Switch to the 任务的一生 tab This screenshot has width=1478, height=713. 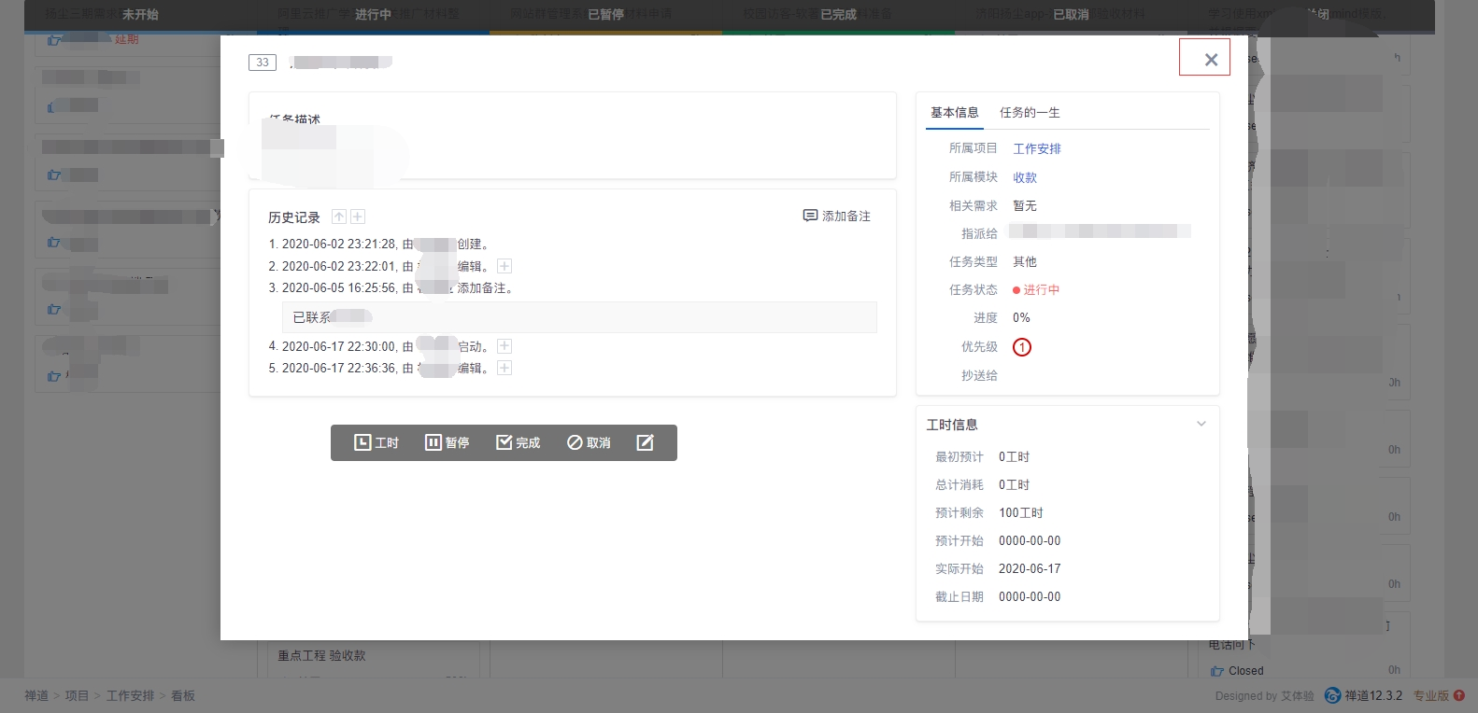coord(1030,112)
